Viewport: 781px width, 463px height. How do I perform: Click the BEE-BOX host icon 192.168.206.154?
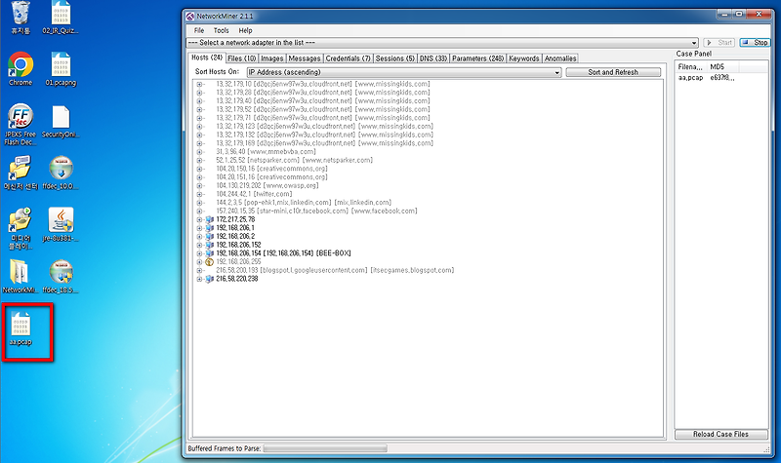tap(210, 253)
